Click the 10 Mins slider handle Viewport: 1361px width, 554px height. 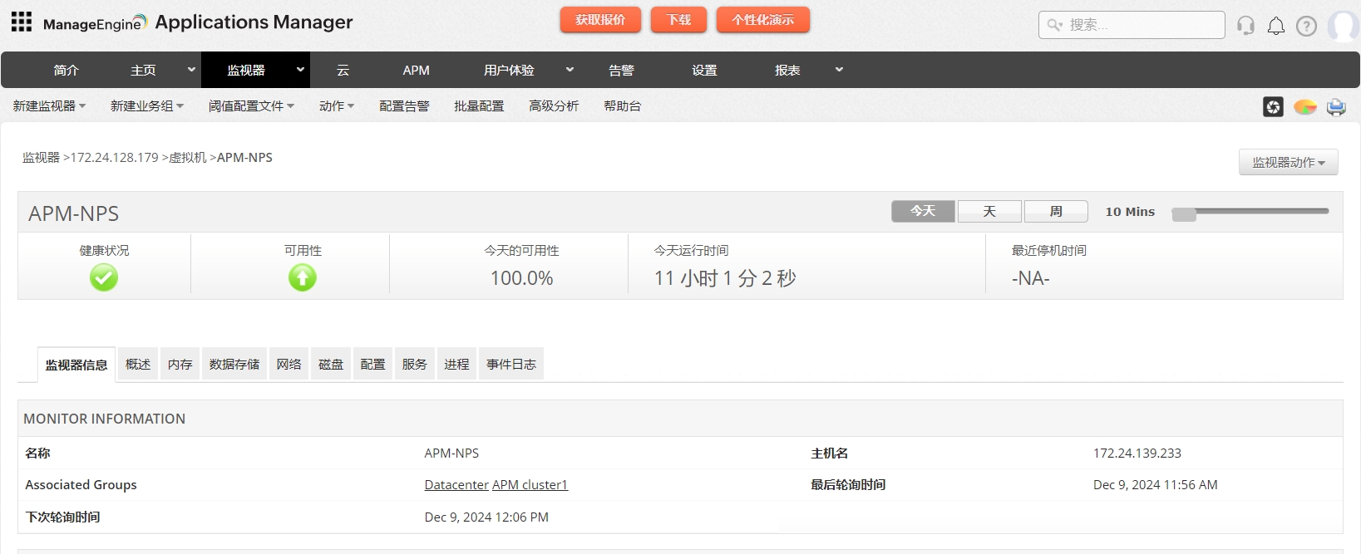pos(1184,214)
